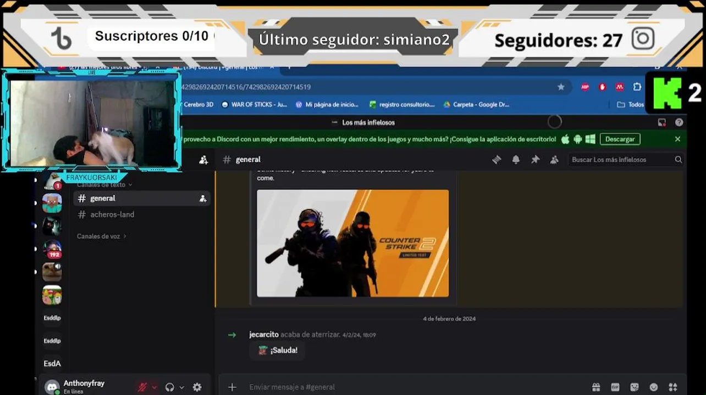Open WAR OF STICKS bookmark
Screen dimensions: 706x395
pos(254,104)
